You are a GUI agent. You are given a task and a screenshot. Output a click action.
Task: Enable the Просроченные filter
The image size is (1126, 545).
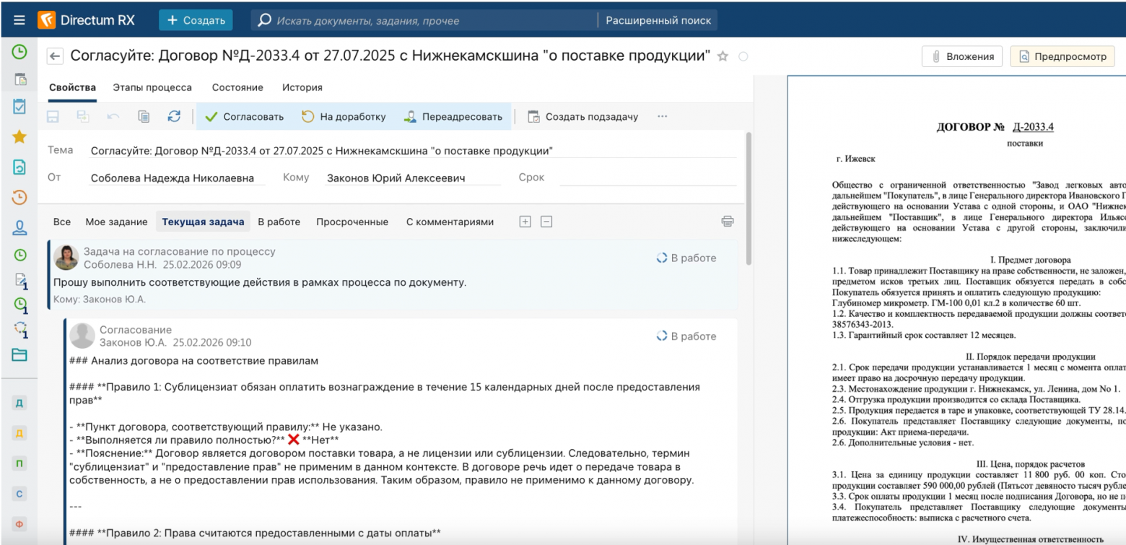352,222
